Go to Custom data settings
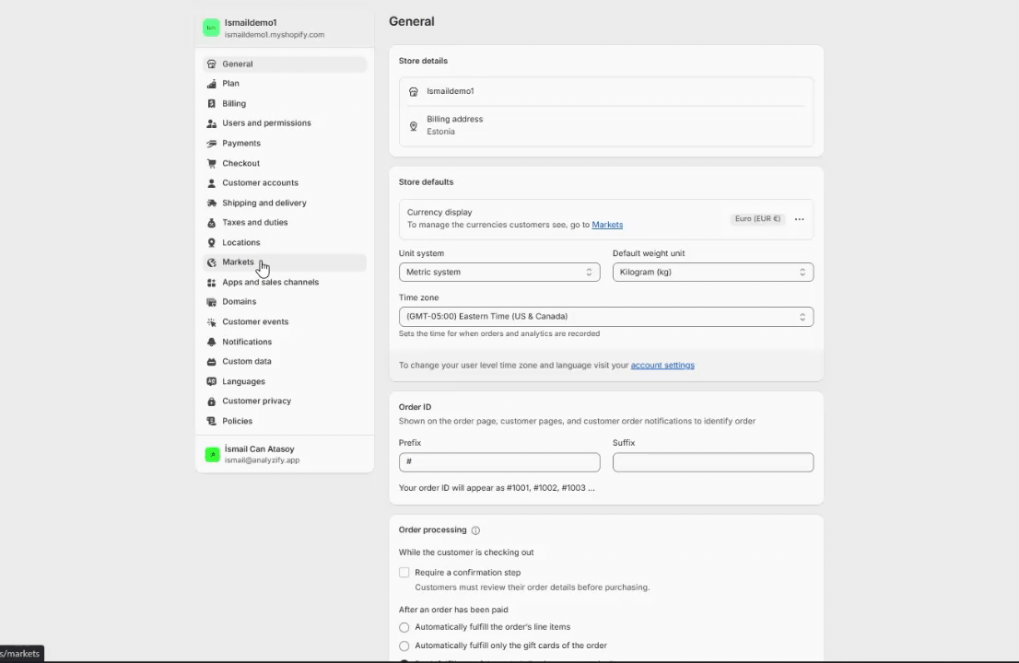Image resolution: width=1019 pixels, height=663 pixels. pos(285,362)
